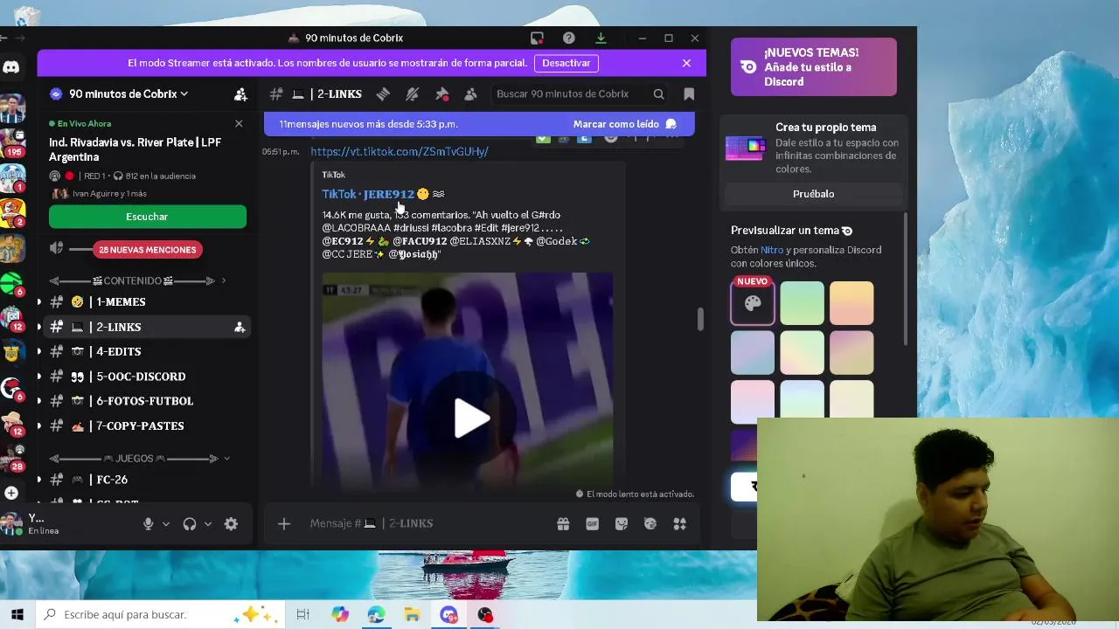Image resolution: width=1119 pixels, height=629 pixels.
Task: Open FC-26 channel
Action: (x=148, y=480)
